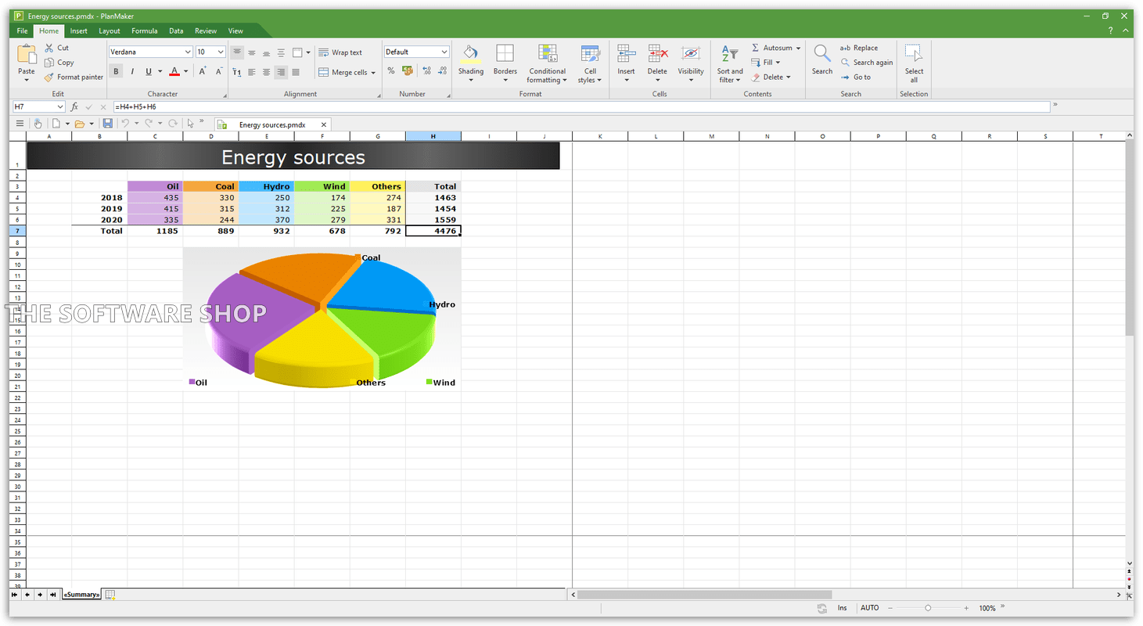
Task: Click the Replace button
Action: point(859,48)
